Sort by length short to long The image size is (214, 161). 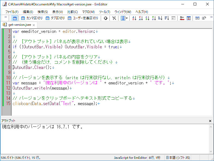pos(160,18)
